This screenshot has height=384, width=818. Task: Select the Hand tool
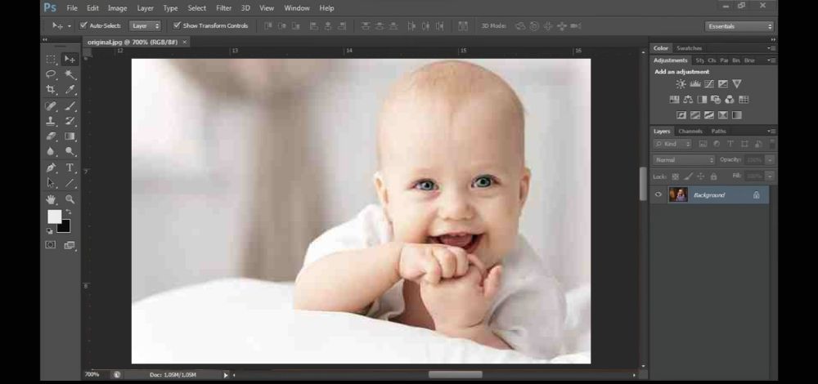pyautogui.click(x=51, y=199)
